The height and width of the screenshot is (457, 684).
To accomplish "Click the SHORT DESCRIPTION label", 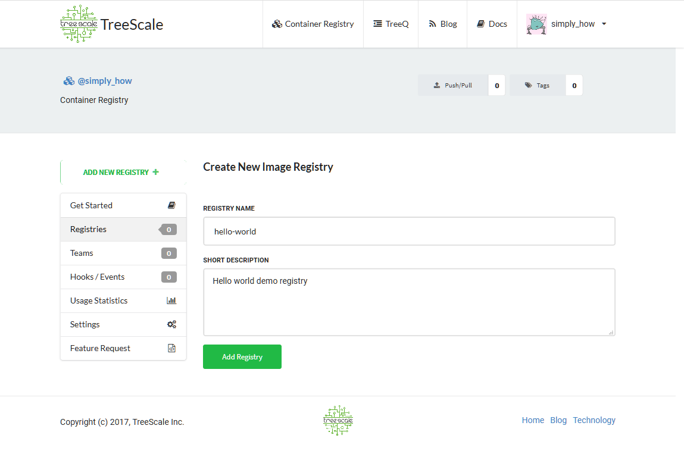I will pyautogui.click(x=236, y=260).
